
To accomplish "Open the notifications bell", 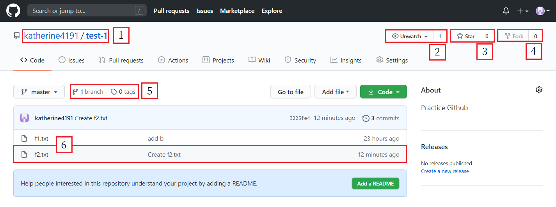I will pyautogui.click(x=506, y=11).
